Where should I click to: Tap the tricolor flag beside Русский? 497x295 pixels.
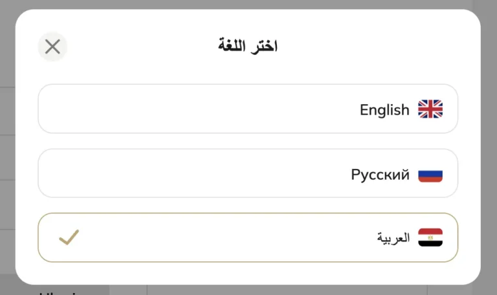coord(430,174)
